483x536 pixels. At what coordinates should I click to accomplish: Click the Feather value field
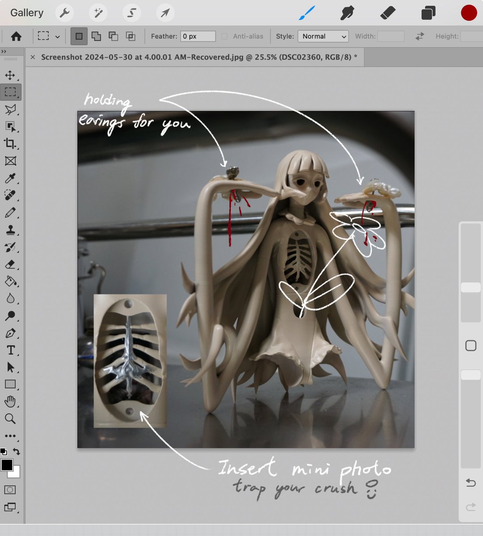pyautogui.click(x=198, y=36)
